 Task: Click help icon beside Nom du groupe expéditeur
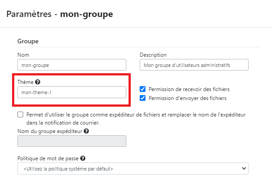[86, 131]
